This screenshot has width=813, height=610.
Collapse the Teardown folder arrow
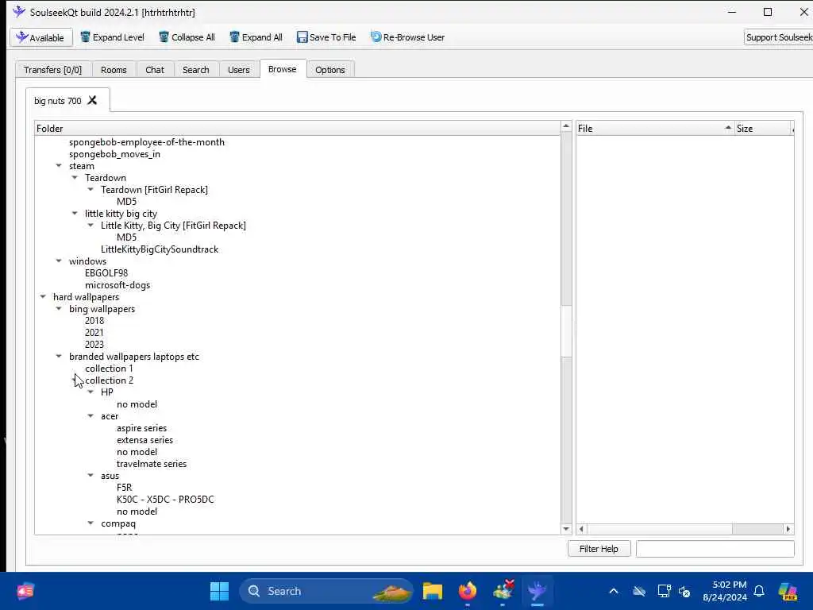pos(75,177)
